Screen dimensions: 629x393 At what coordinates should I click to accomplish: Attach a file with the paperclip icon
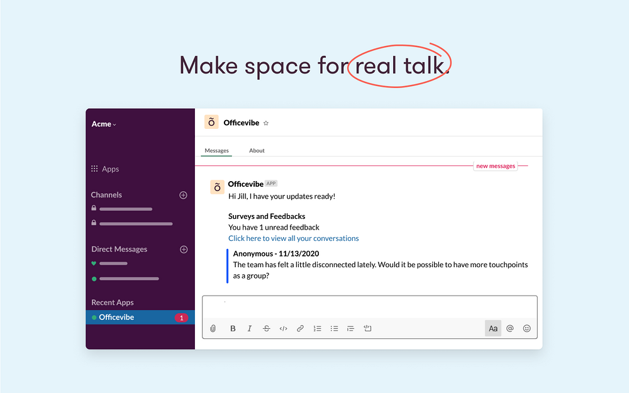tap(213, 328)
